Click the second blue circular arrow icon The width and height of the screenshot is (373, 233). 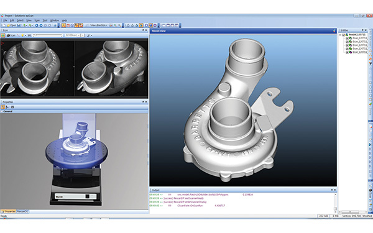41,25
